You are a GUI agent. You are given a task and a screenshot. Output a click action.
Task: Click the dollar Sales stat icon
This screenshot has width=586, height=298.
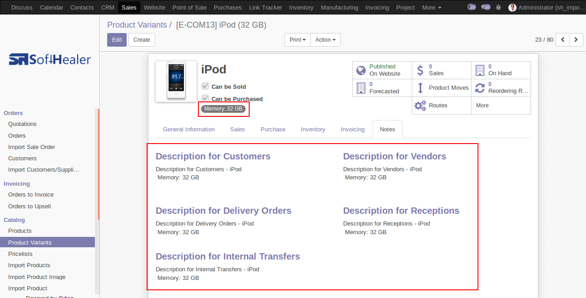pos(420,70)
